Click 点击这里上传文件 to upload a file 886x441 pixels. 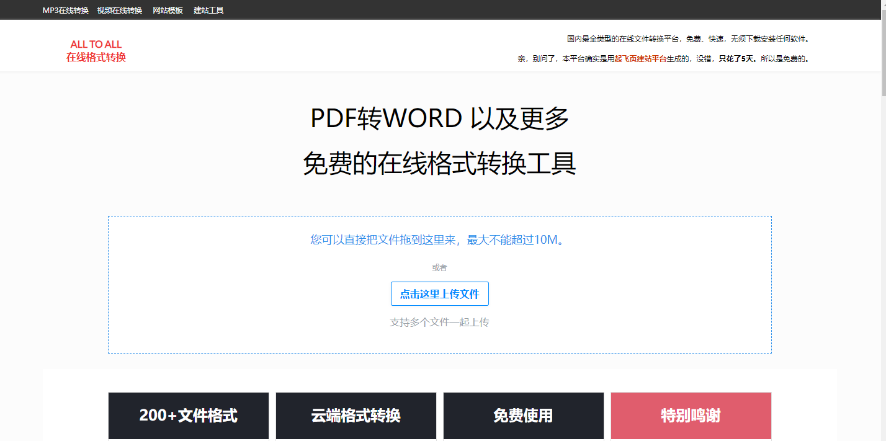click(x=439, y=293)
